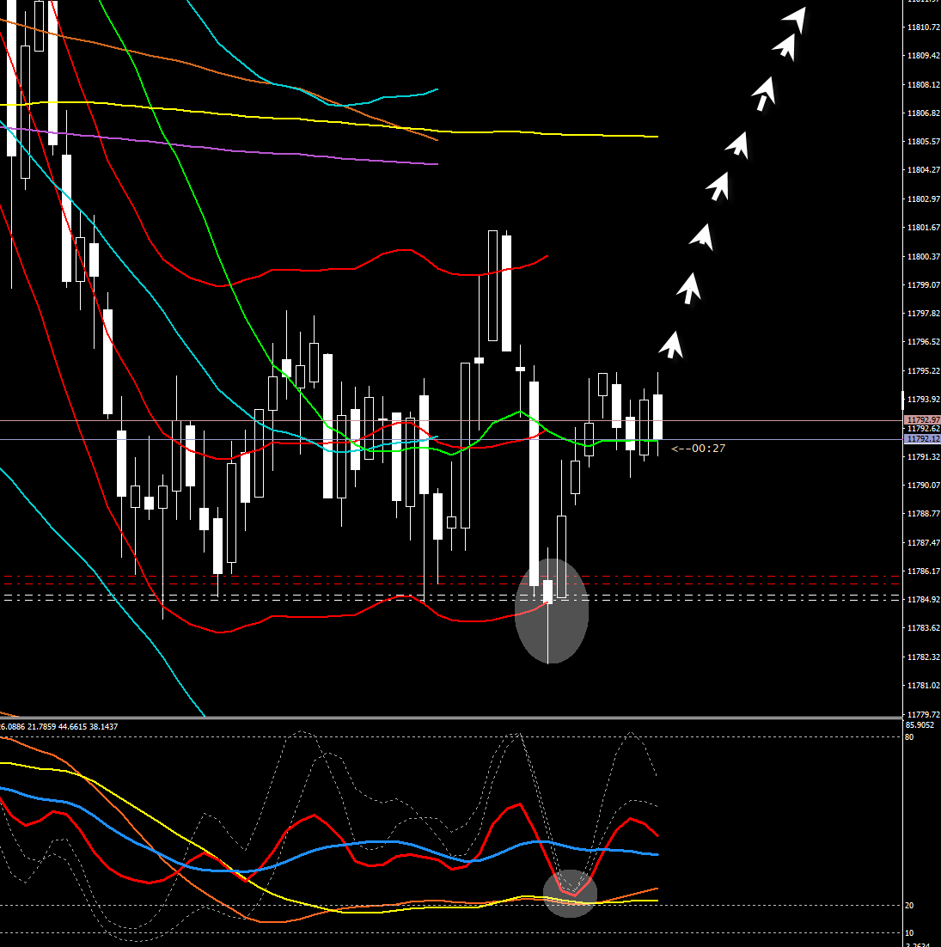This screenshot has width=941, height=947.
Task: Click the 11792.97 red price label
Action: pyautogui.click(x=921, y=419)
